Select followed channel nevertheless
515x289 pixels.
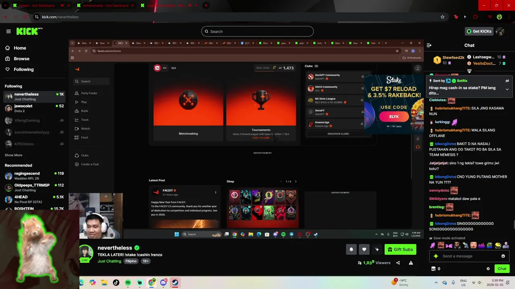click(x=34, y=96)
